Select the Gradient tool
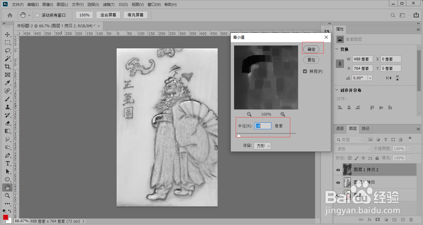Screen dimensions: 423x225 point(7,131)
